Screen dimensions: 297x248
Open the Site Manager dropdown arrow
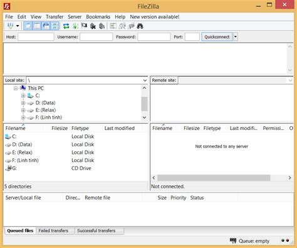click(18, 26)
